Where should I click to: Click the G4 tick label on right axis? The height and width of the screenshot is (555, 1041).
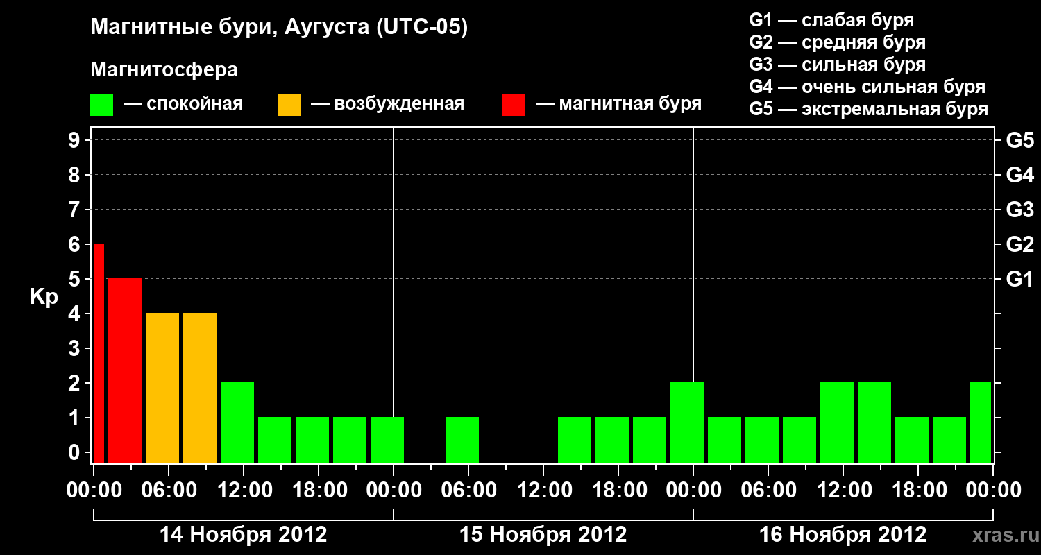pyautogui.click(x=1019, y=175)
